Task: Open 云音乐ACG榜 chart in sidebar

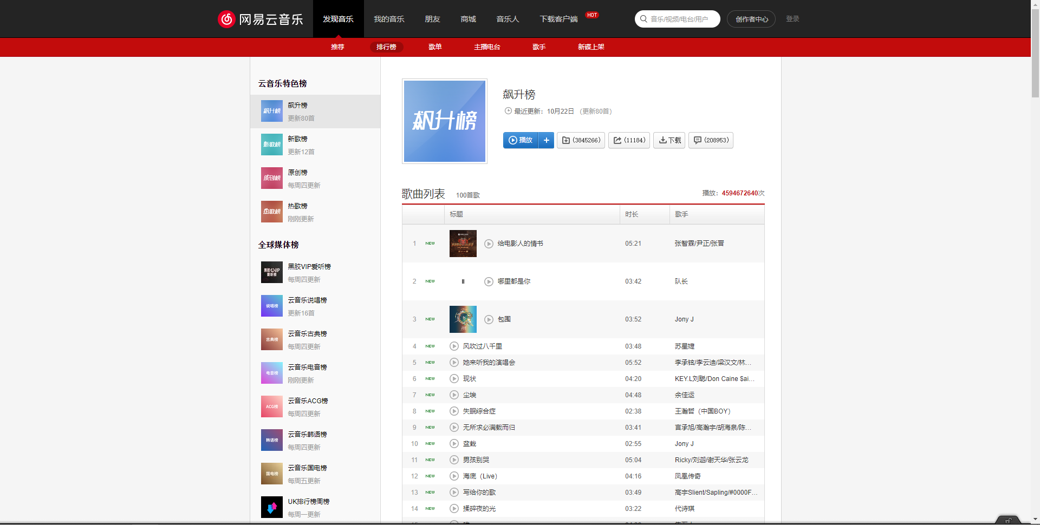Action: click(x=315, y=407)
